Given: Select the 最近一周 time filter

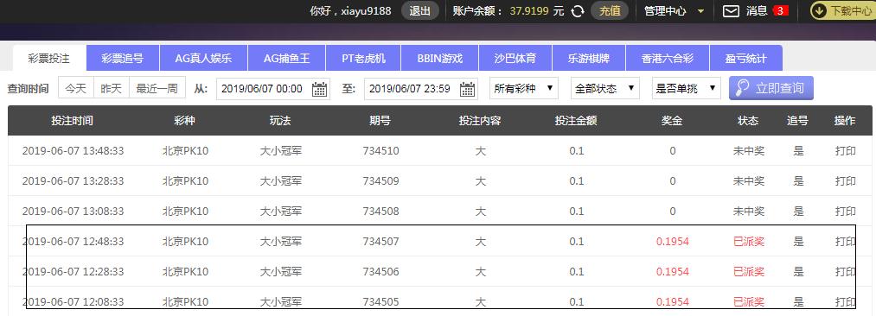Looking at the screenshot, I should click(x=157, y=88).
